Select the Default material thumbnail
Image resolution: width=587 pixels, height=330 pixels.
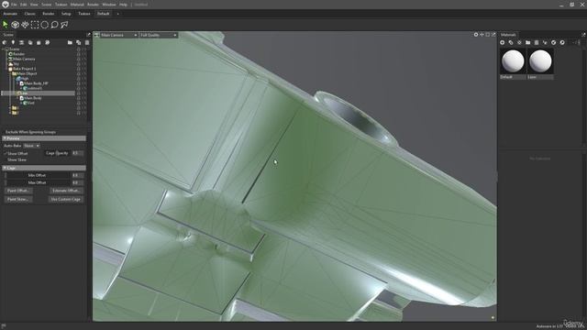click(513, 61)
